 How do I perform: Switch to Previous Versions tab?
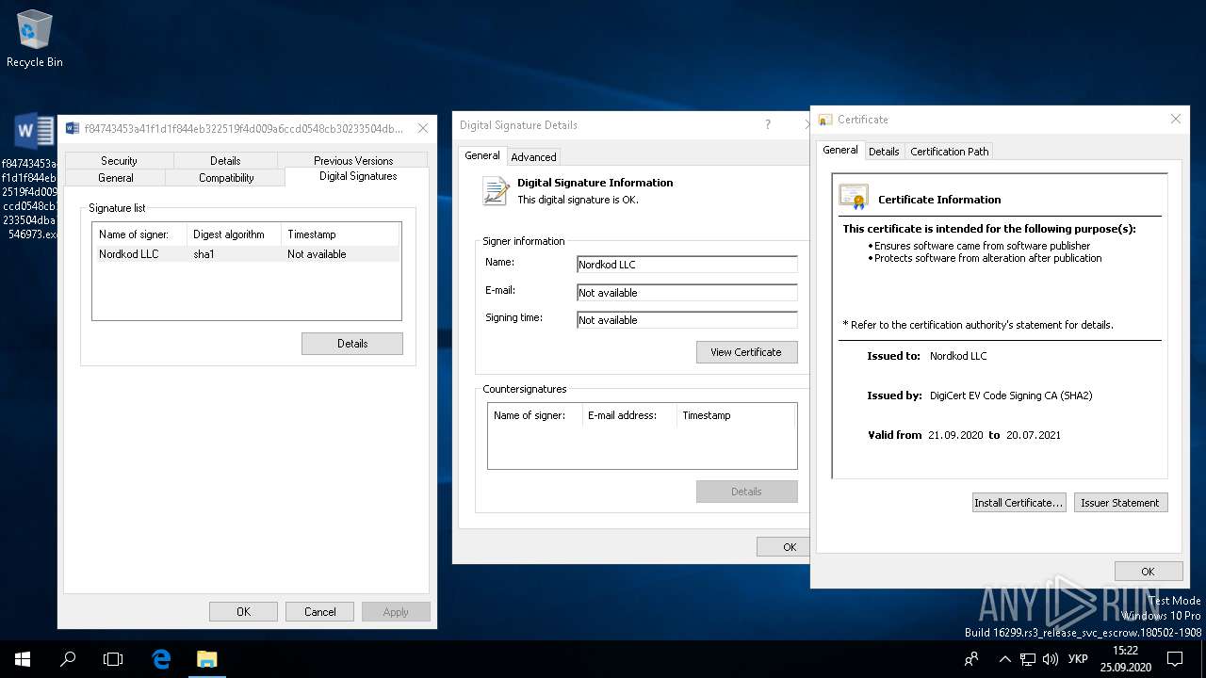(x=353, y=161)
